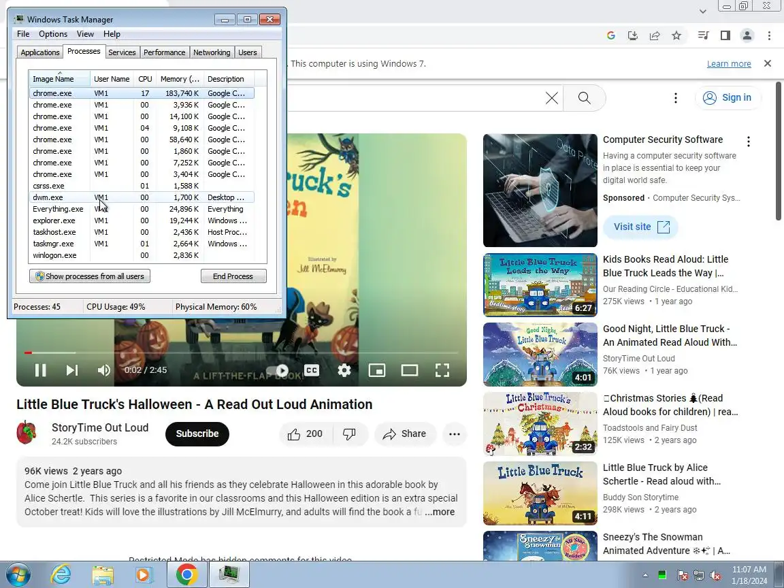Open Little Blue Truck's Christmas thumbnail
The image size is (784, 588).
click(540, 424)
